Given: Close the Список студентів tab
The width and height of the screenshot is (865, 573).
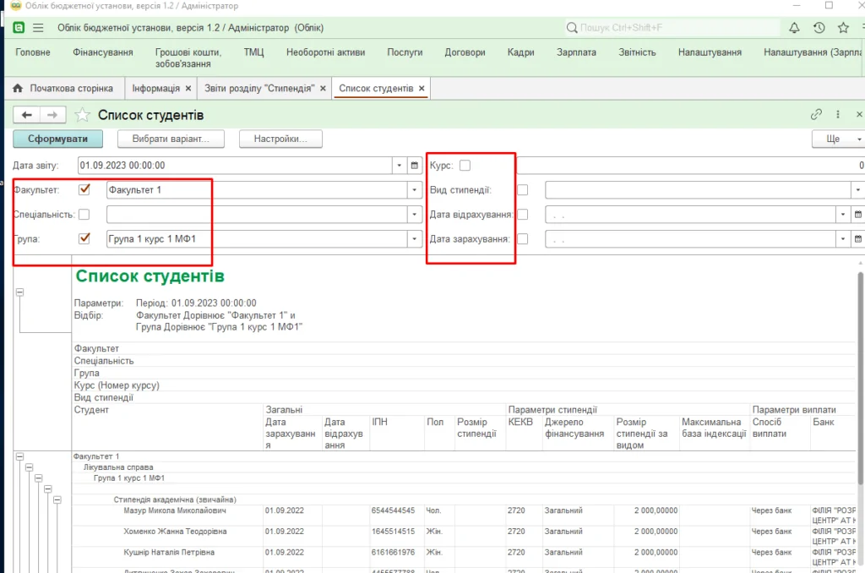Looking at the screenshot, I should point(422,89).
